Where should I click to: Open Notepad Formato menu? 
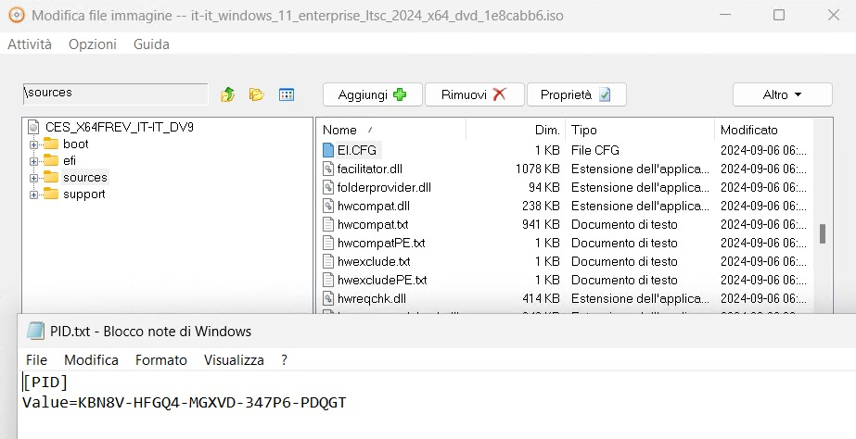pyautogui.click(x=161, y=360)
